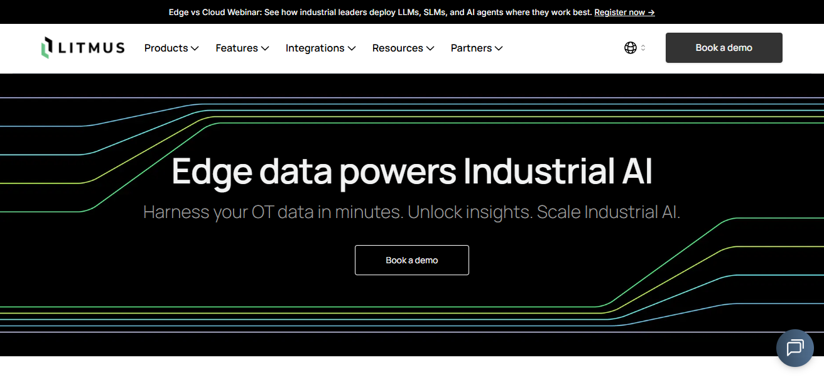Viewport: 824px width, 377px height.
Task: Click the chevron arrow beside Partners
Action: (x=499, y=48)
